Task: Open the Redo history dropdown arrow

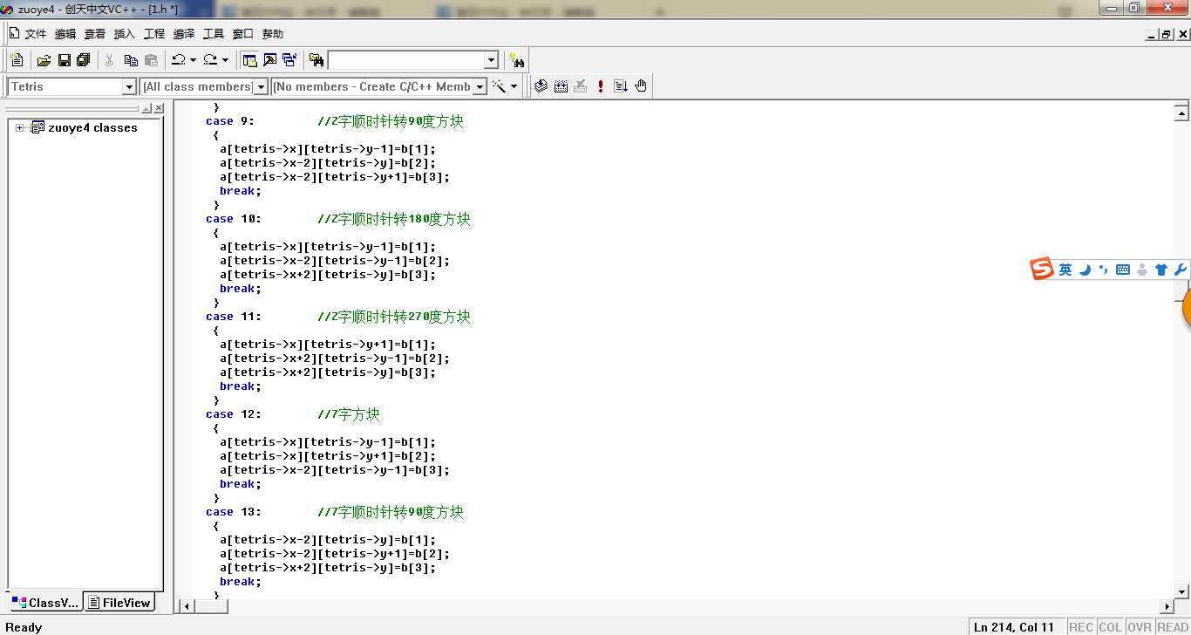Action: [x=225, y=60]
